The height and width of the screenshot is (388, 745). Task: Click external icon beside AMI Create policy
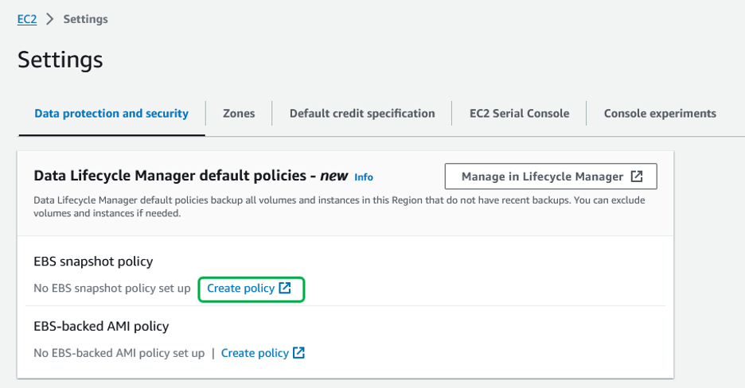(x=298, y=353)
